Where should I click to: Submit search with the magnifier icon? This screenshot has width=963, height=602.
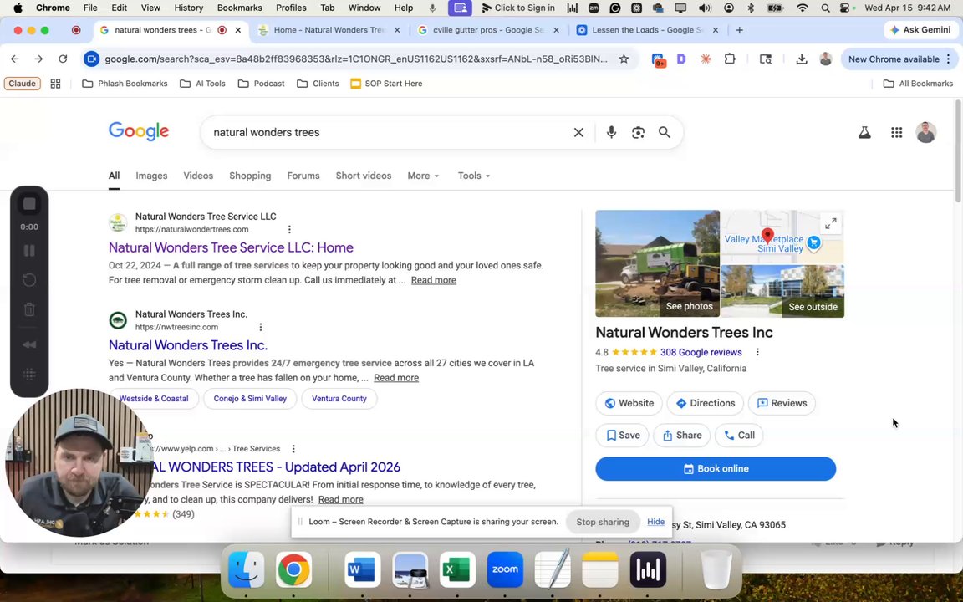coord(665,132)
